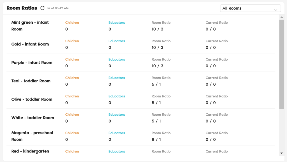287x162 pixels.
Task: Click Purple - infant Room name
Action: coord(32,63)
